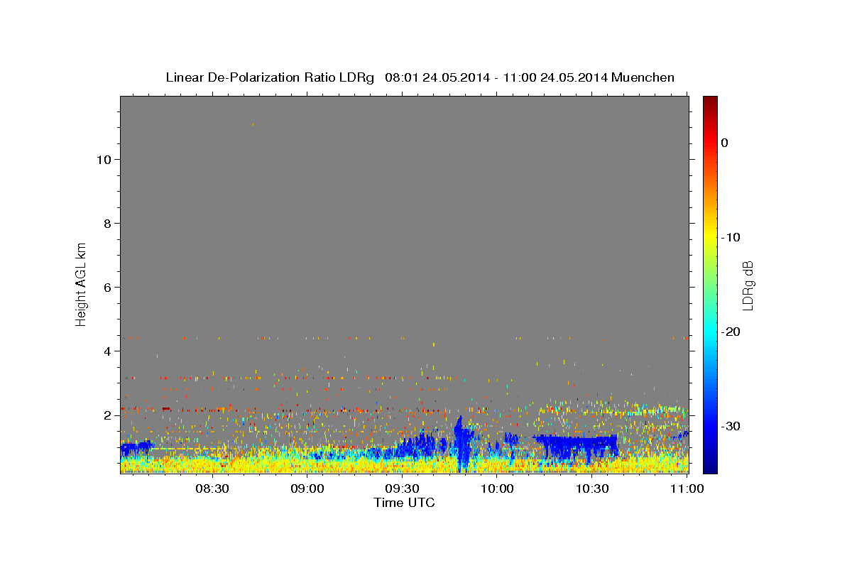Click the height tick label 10
The image size is (852, 568).
(104, 160)
